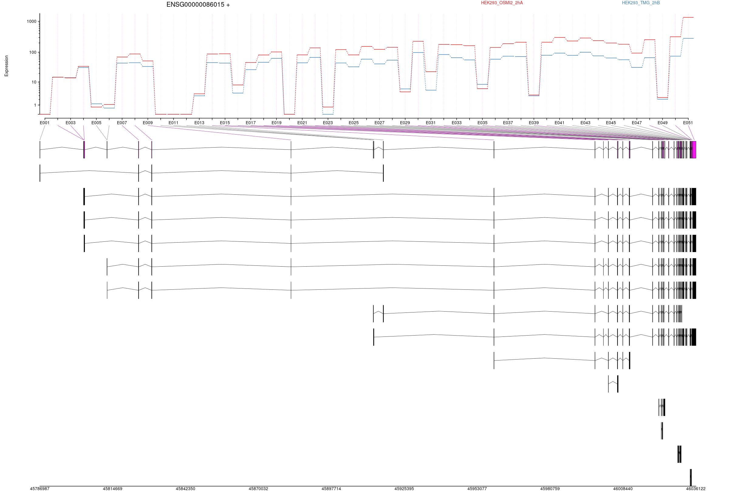The width and height of the screenshot is (729, 495).
Task: Click genomic coordinate 45870032
Action: (x=258, y=489)
